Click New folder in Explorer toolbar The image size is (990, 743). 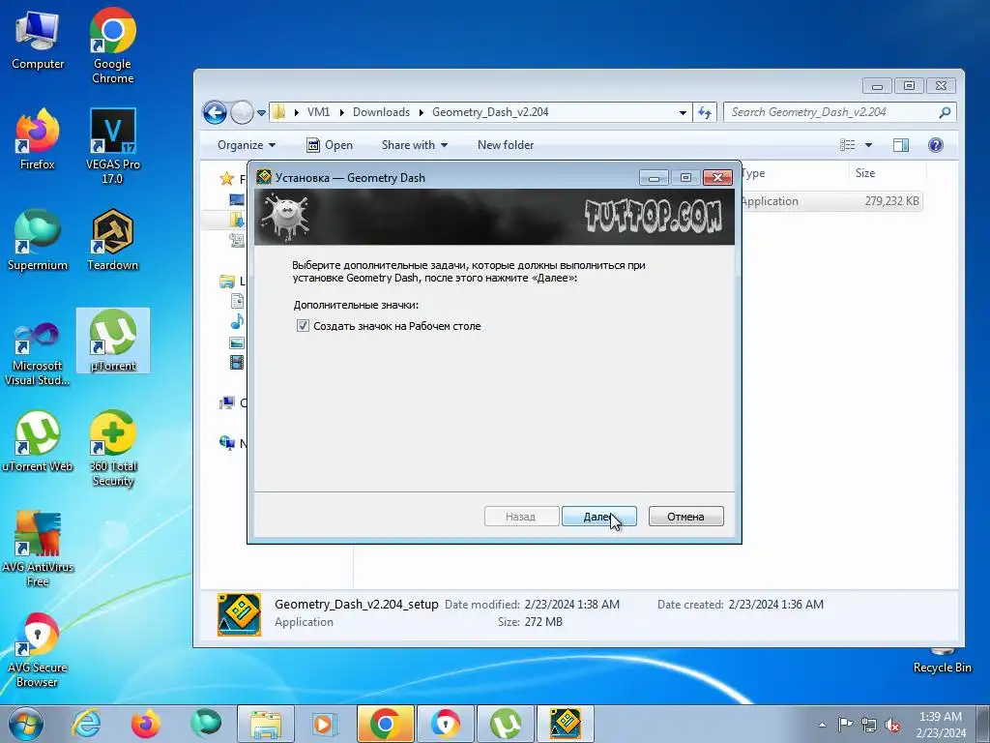[x=505, y=145]
